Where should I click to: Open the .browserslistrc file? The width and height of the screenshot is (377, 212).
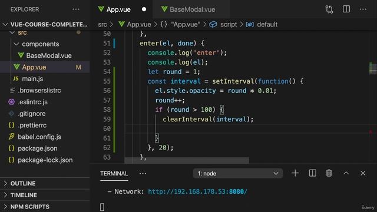45,90
